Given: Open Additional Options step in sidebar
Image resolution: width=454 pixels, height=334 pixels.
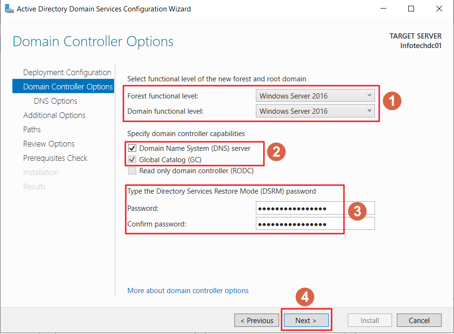Looking at the screenshot, I should 54,115.
